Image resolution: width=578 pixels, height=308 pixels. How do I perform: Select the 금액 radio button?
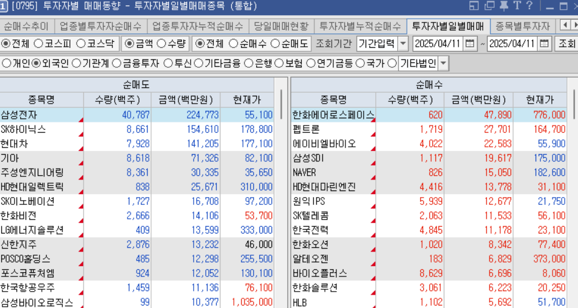[129, 44]
